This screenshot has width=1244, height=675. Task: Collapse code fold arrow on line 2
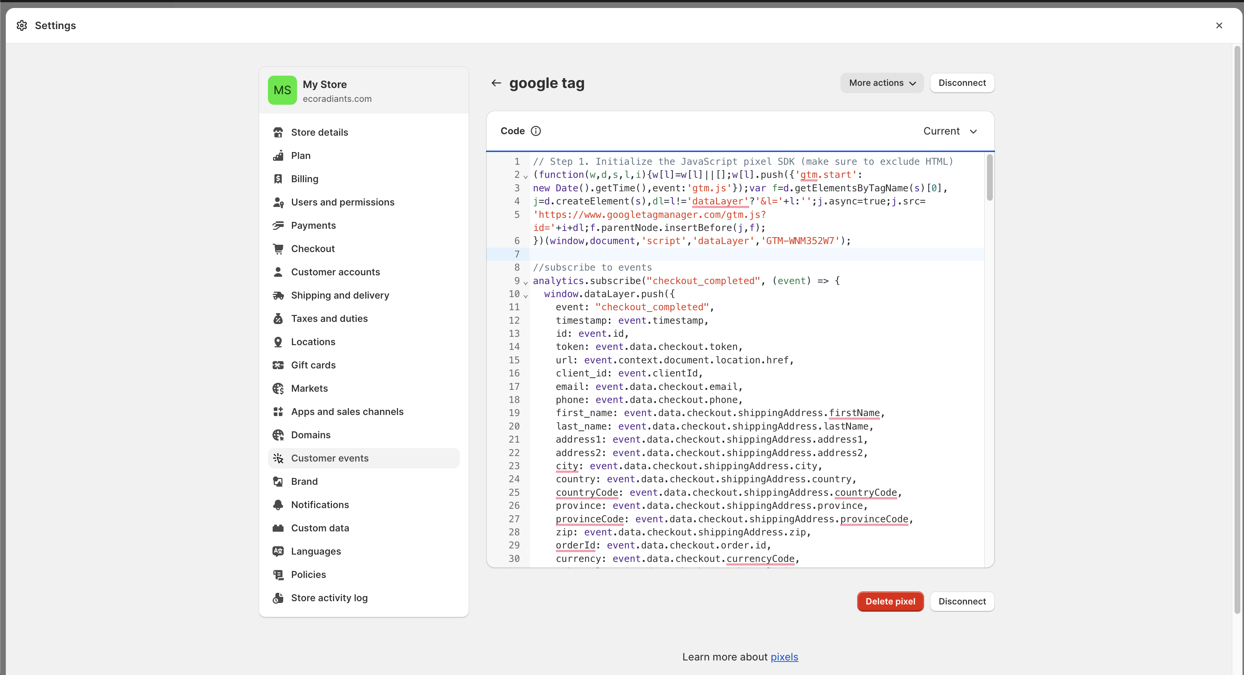pos(525,177)
